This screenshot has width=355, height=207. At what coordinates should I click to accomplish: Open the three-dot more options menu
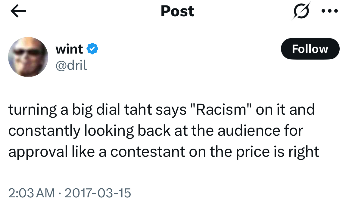[x=330, y=11]
